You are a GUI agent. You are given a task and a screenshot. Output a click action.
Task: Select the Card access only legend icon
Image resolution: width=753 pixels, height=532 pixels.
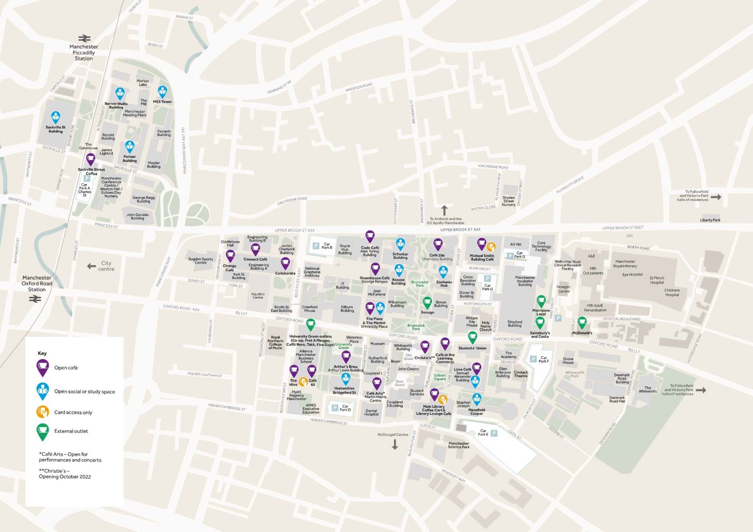point(42,412)
